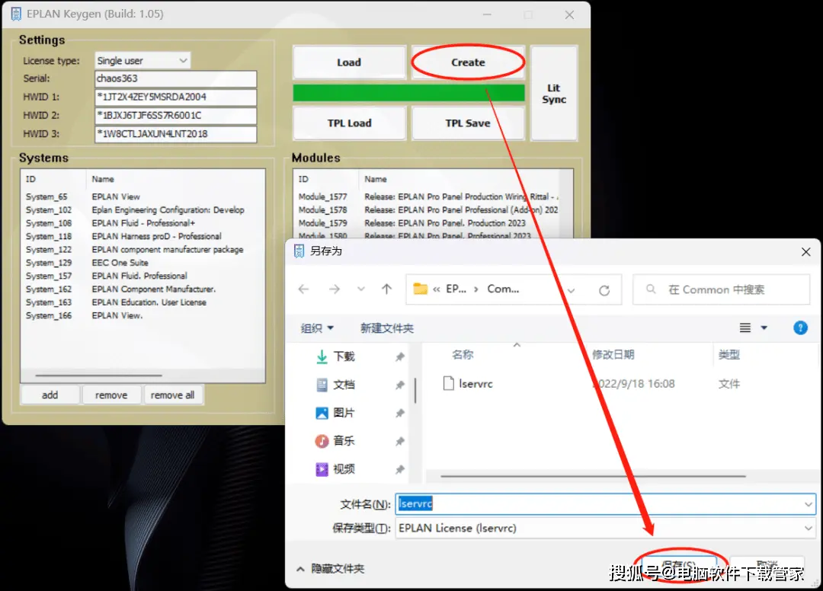
Task: Click the folder icon in the address bar
Action: (x=421, y=289)
